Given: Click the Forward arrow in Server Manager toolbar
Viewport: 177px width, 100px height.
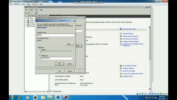Looking at the screenshot, I should [x=29, y=13].
